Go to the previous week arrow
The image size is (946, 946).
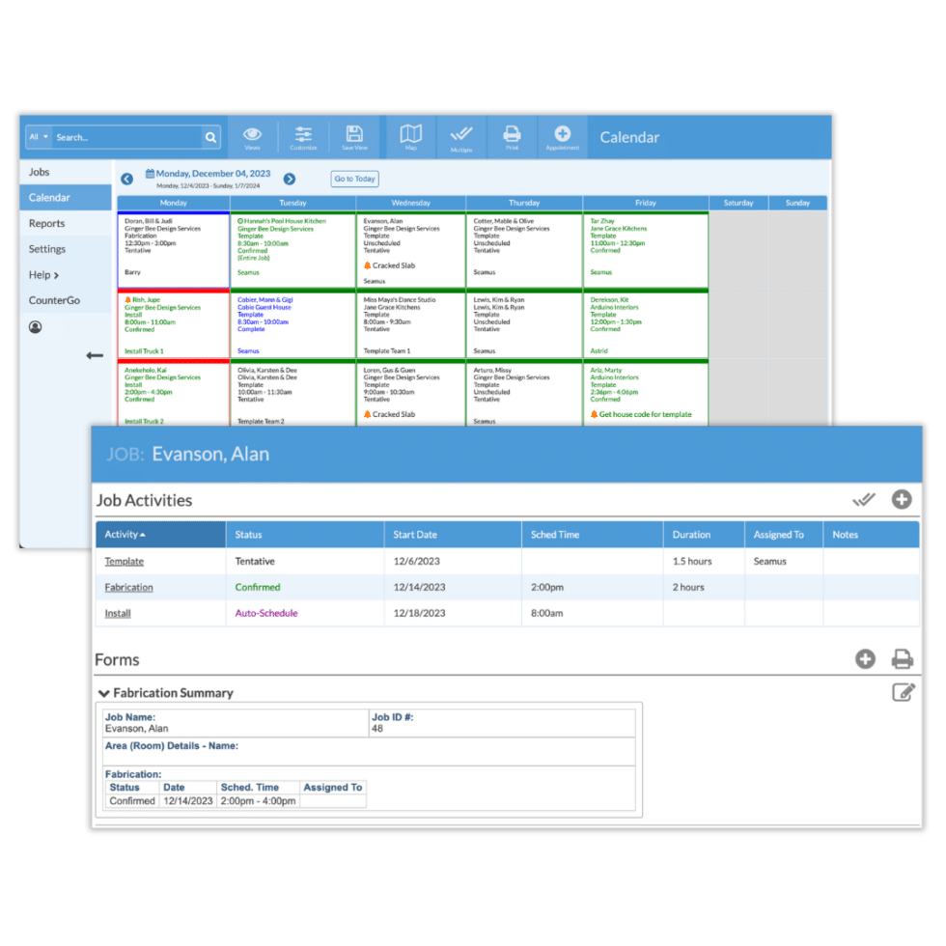[x=126, y=179]
